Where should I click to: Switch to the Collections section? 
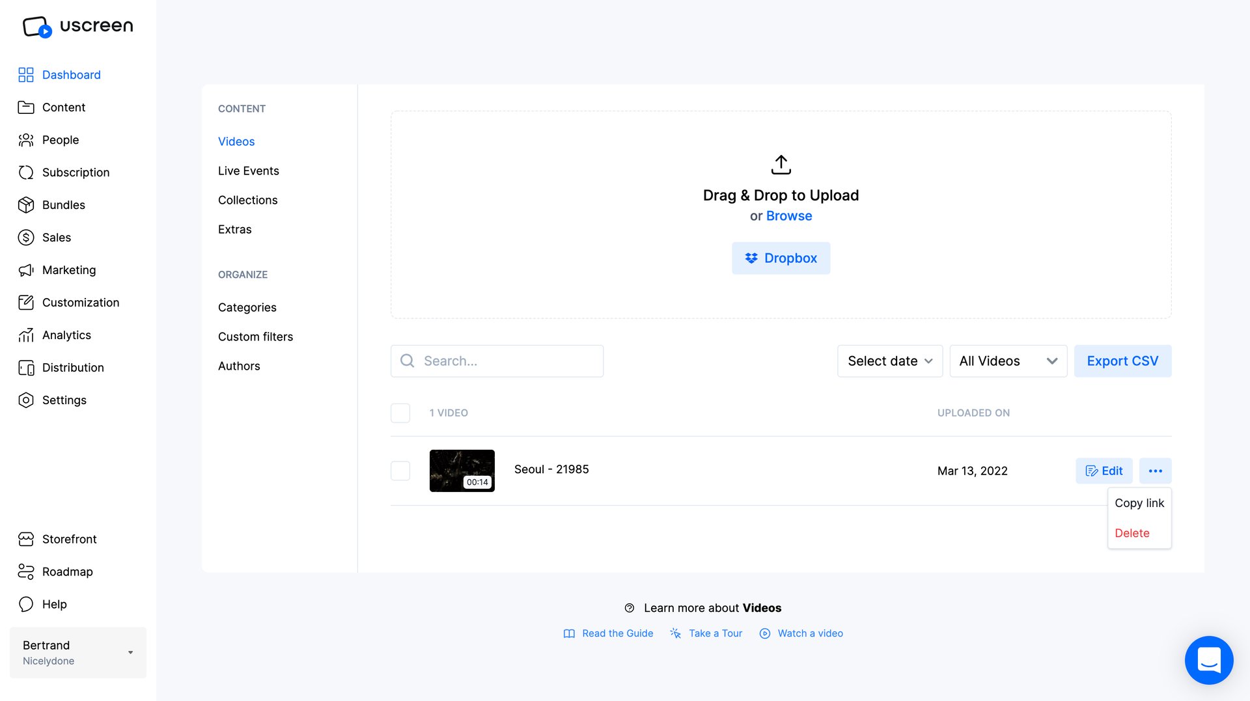(x=247, y=200)
